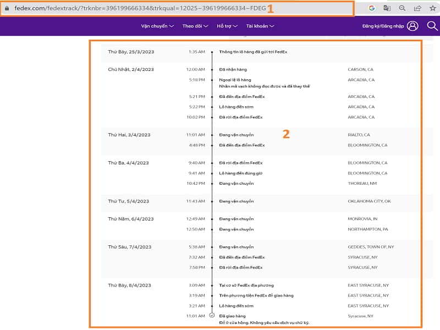Click the lock icon beside URL
Screen dimensions: 440x330
point(7,9)
